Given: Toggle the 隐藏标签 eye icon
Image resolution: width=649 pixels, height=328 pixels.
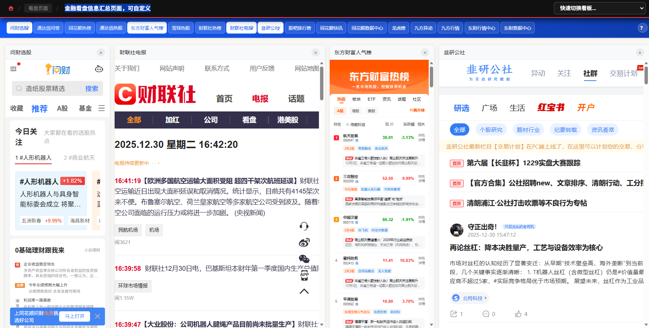Looking at the screenshot, I should click(348, 124).
